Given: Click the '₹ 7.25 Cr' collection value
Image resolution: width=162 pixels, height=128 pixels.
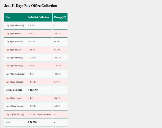Looking at the screenshot, I should pyautogui.click(x=32, y=58).
